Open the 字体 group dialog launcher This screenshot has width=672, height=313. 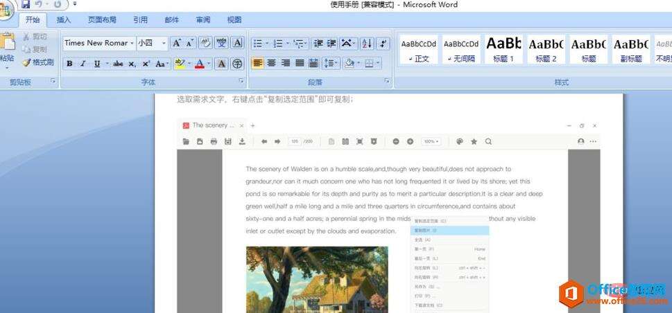[x=241, y=80]
